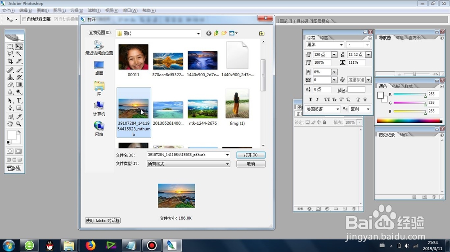Open the 滤镜(T) menu
Image resolution: width=450 pixels, height=252 pixels.
pos(94,10)
